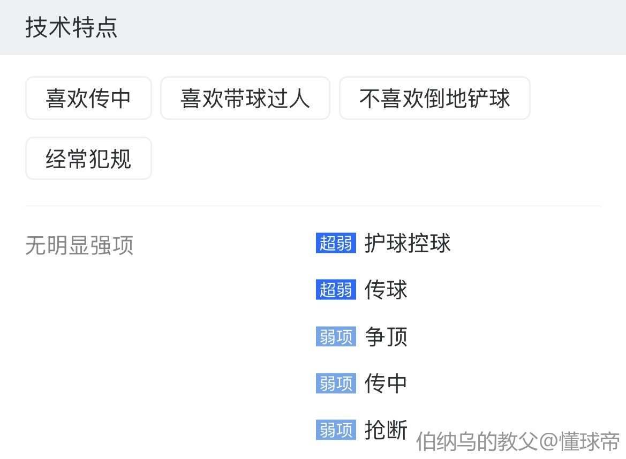Image resolution: width=626 pixels, height=459 pixels.
Task: Select the 喜欢传中 trait tag
Action: pos(88,99)
